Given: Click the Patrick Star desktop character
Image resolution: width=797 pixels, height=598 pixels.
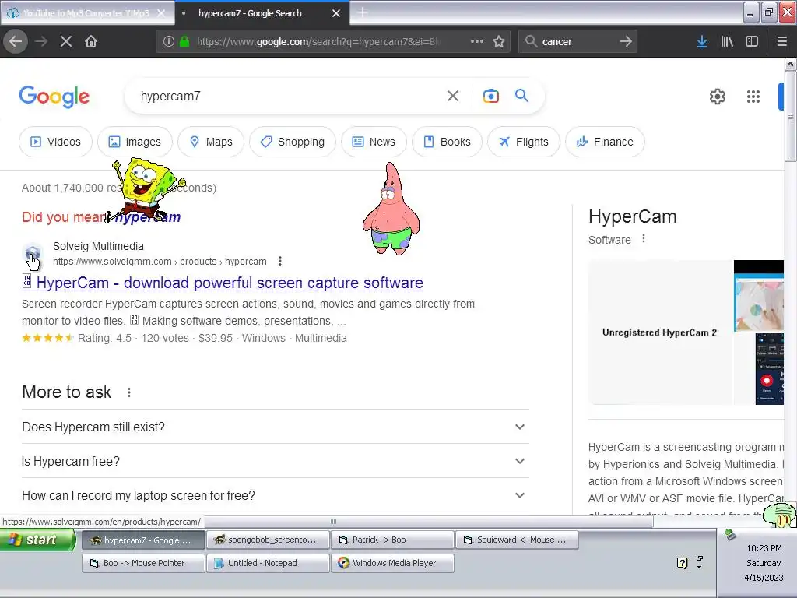Looking at the screenshot, I should coord(391,209).
